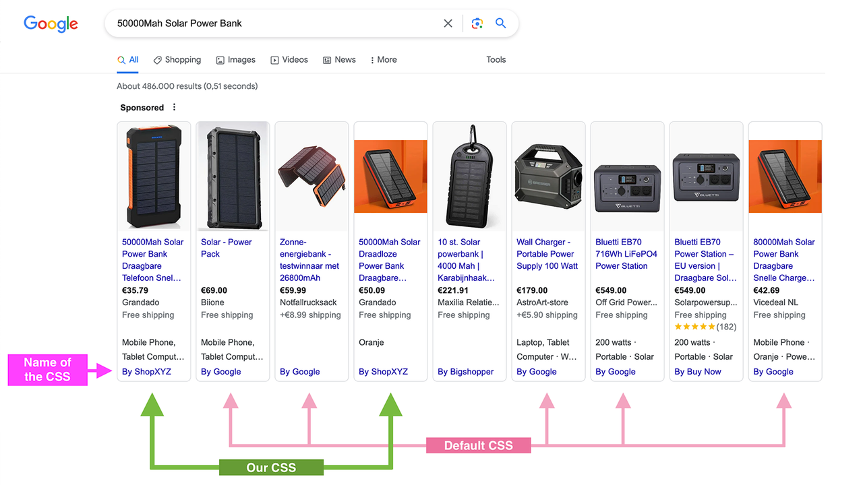Switch to the News tab
863x485 pixels.
coord(339,60)
